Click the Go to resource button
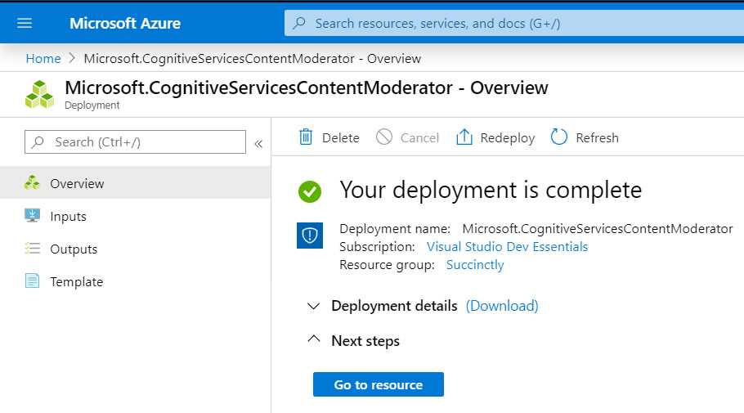The image size is (744, 413). coord(379,384)
